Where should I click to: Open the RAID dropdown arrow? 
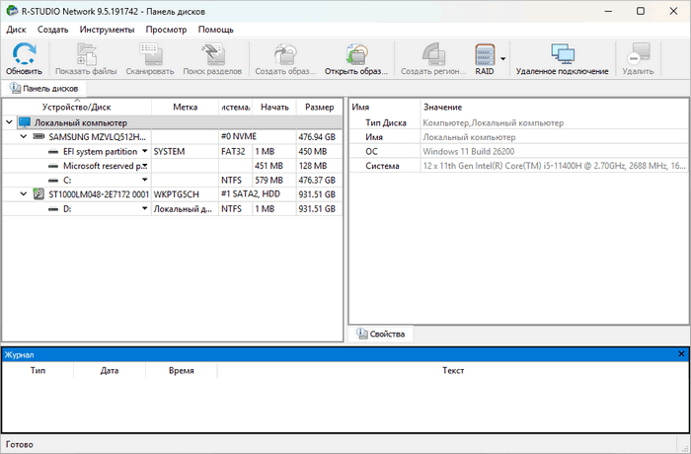click(x=503, y=59)
